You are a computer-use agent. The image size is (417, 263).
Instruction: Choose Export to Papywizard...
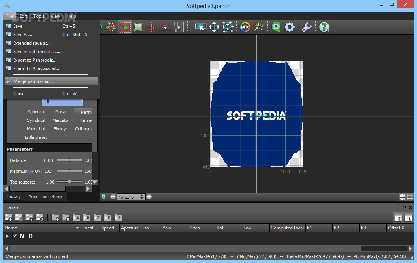pyautogui.click(x=51, y=69)
